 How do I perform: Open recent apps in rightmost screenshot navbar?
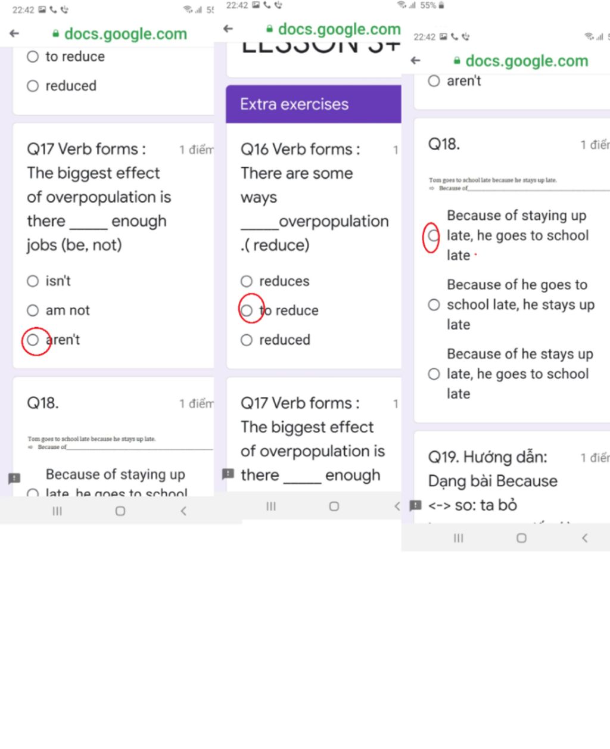pyautogui.click(x=458, y=538)
